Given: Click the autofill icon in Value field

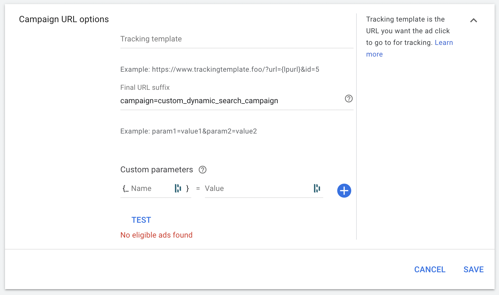Looking at the screenshot, I should (317, 189).
